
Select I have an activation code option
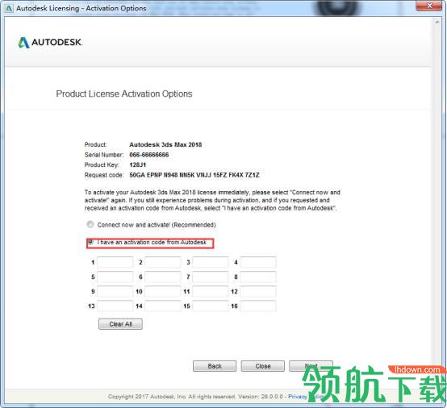click(90, 242)
